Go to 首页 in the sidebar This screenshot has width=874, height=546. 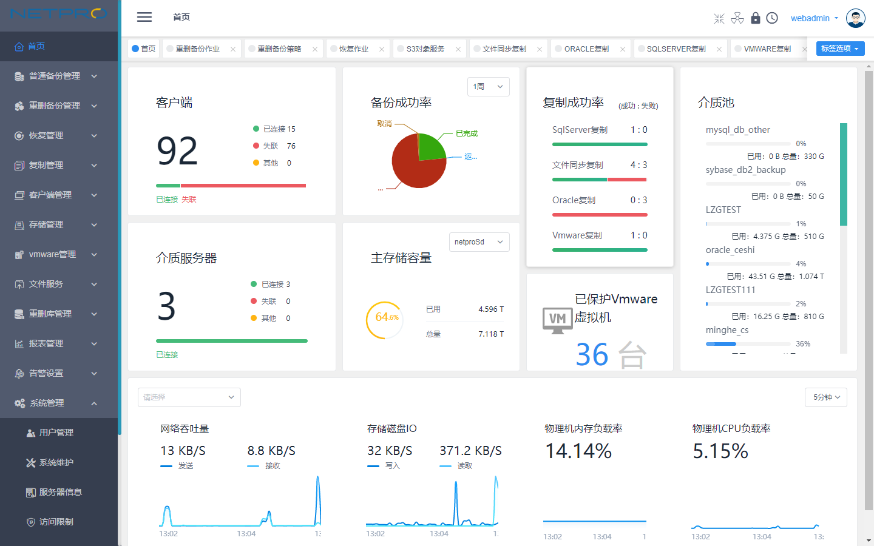click(x=59, y=46)
